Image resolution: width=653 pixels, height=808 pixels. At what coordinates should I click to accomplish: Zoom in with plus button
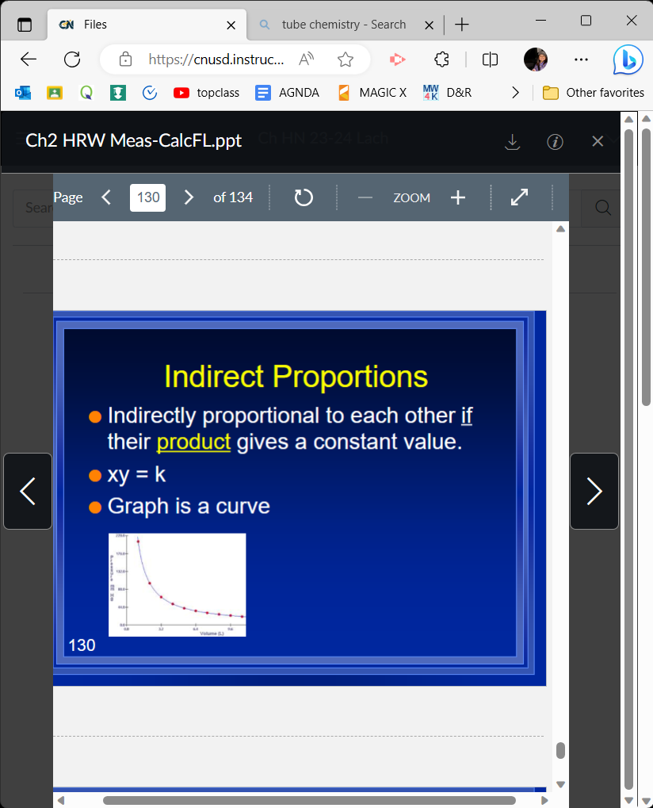pos(458,197)
